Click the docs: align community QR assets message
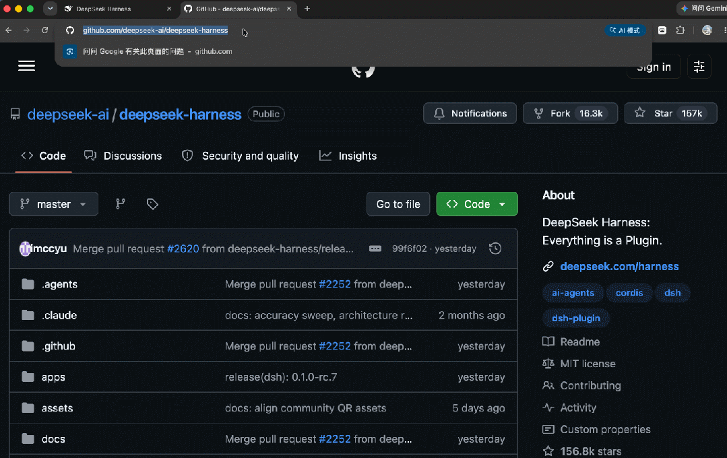The image size is (727, 458). (305, 408)
